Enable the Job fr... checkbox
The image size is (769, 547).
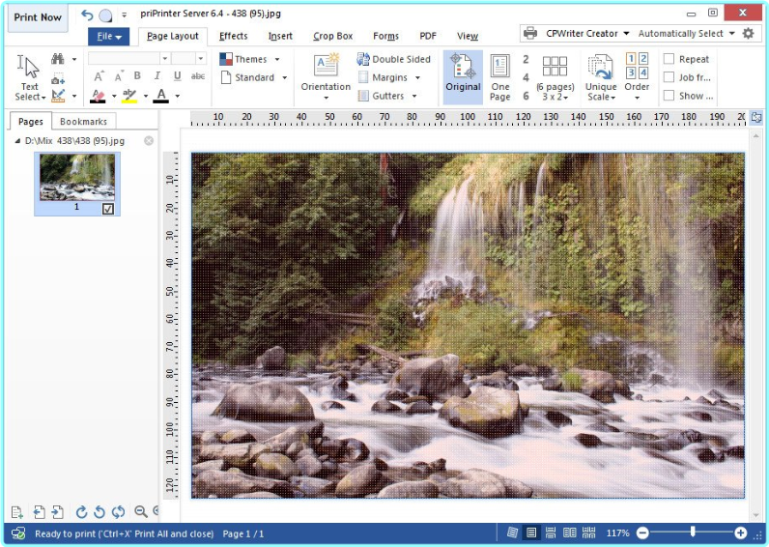[669, 77]
